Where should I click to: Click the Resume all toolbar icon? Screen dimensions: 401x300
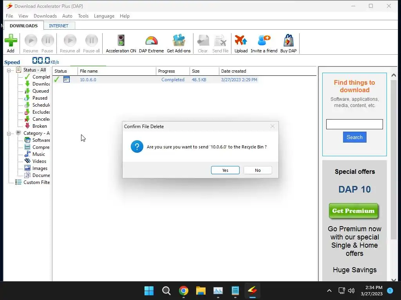click(x=70, y=41)
